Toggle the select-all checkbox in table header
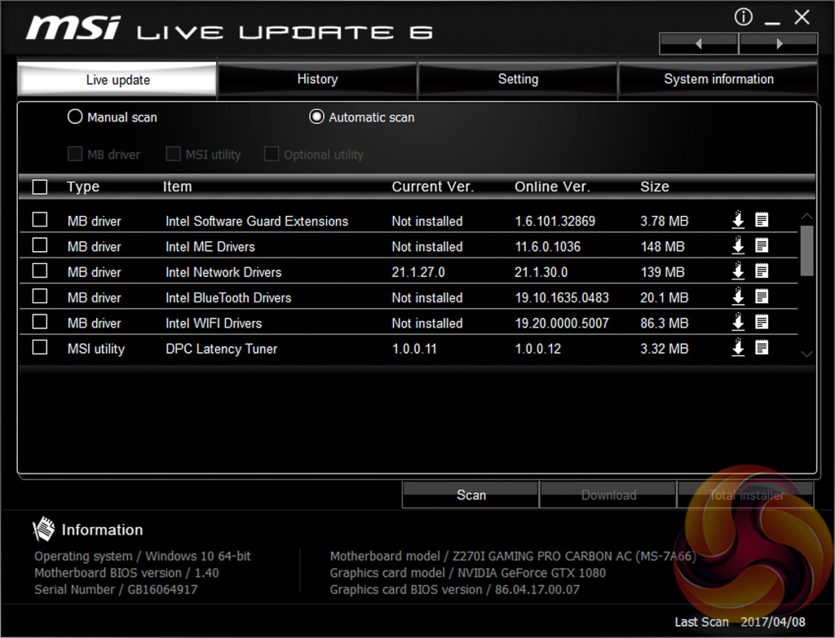 [x=40, y=187]
